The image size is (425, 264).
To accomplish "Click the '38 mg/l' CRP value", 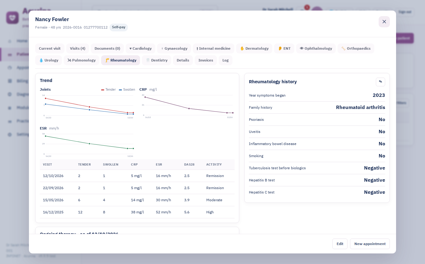I will [137, 212].
